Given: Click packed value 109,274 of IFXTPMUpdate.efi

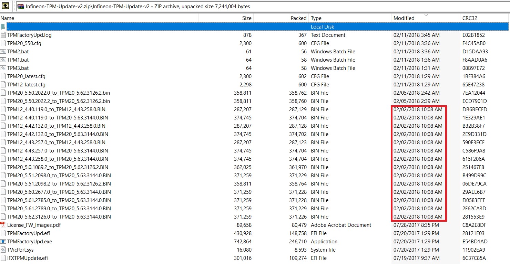Looking at the screenshot, I should click(298, 258).
